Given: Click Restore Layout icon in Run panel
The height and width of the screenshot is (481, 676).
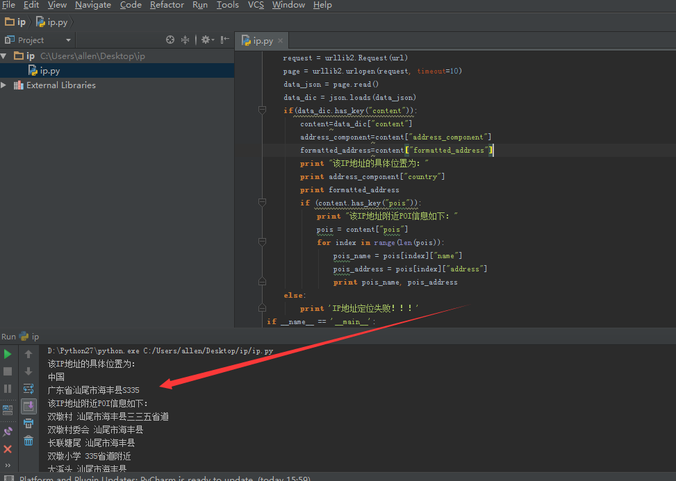Looking at the screenshot, I should coord(8,410).
